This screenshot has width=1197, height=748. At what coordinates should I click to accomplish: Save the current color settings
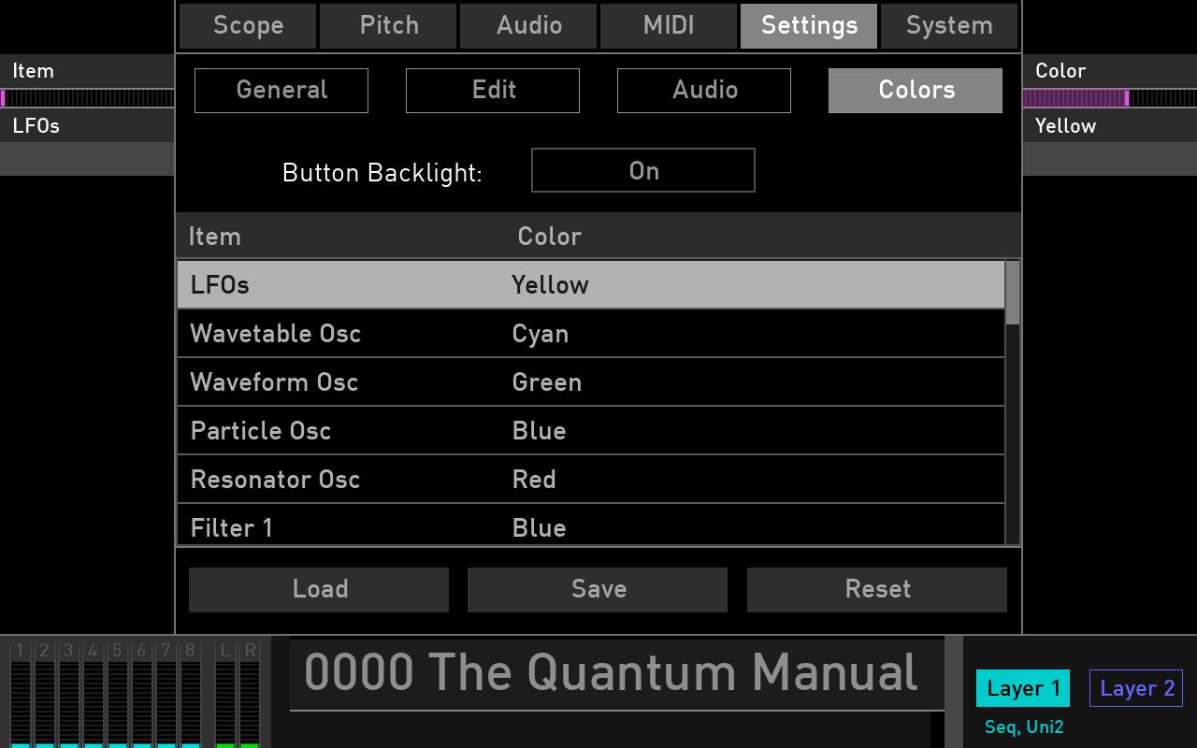click(597, 589)
